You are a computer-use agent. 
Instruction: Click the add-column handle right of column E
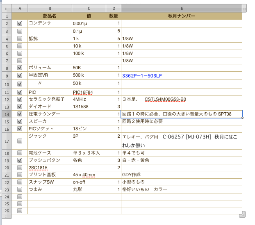click(x=245, y=8)
